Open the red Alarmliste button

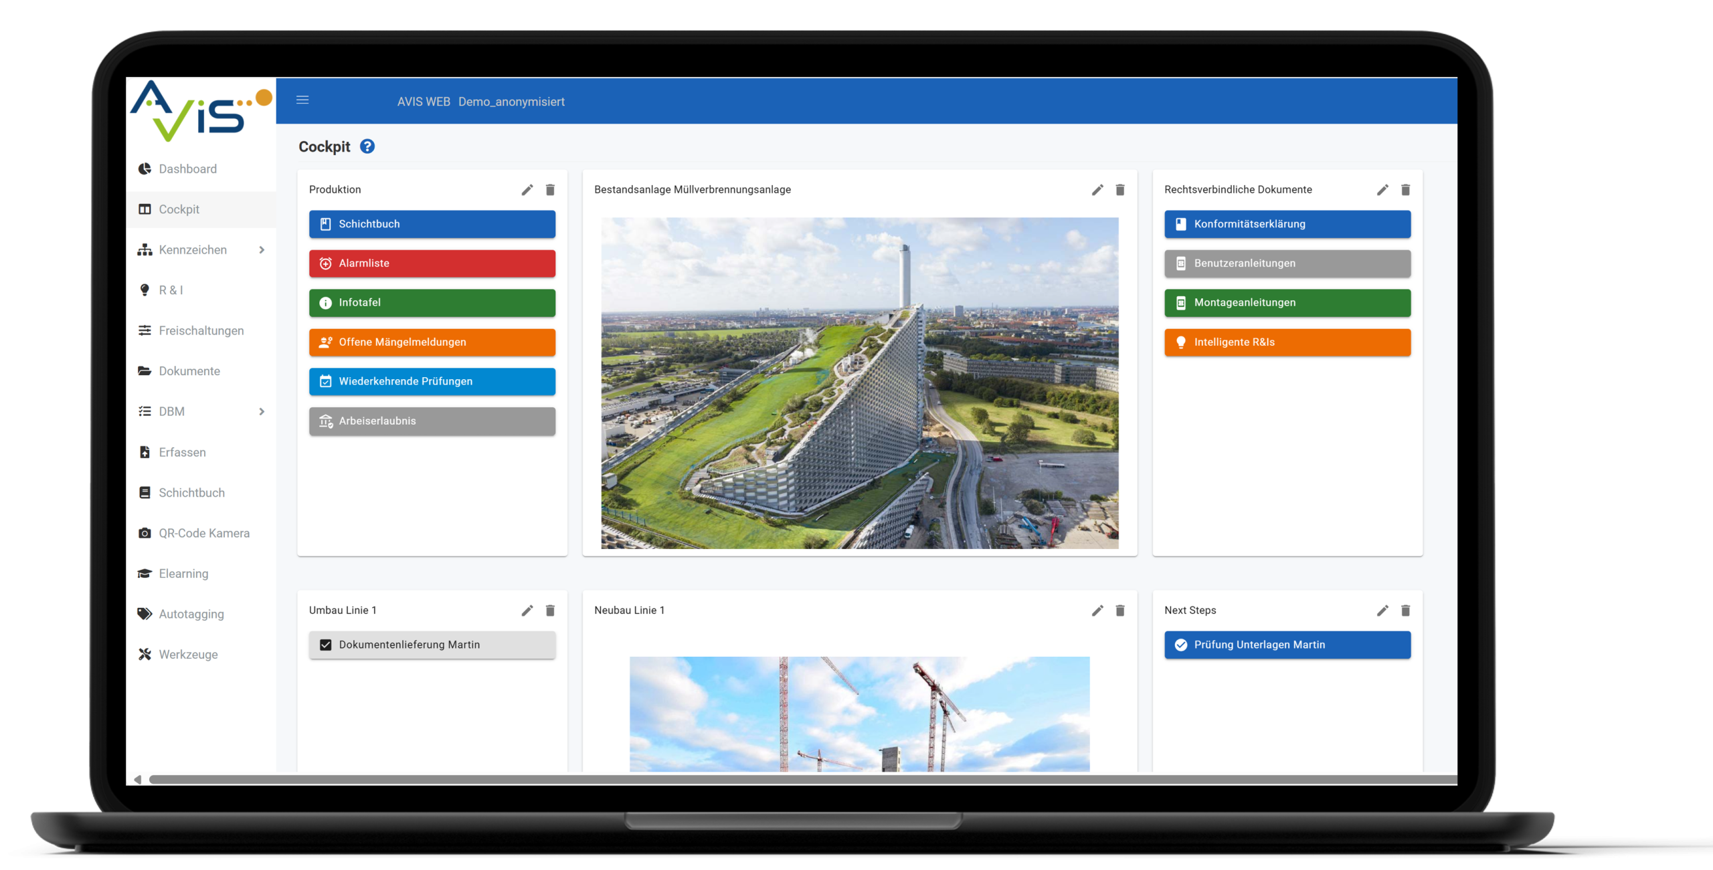(x=432, y=263)
